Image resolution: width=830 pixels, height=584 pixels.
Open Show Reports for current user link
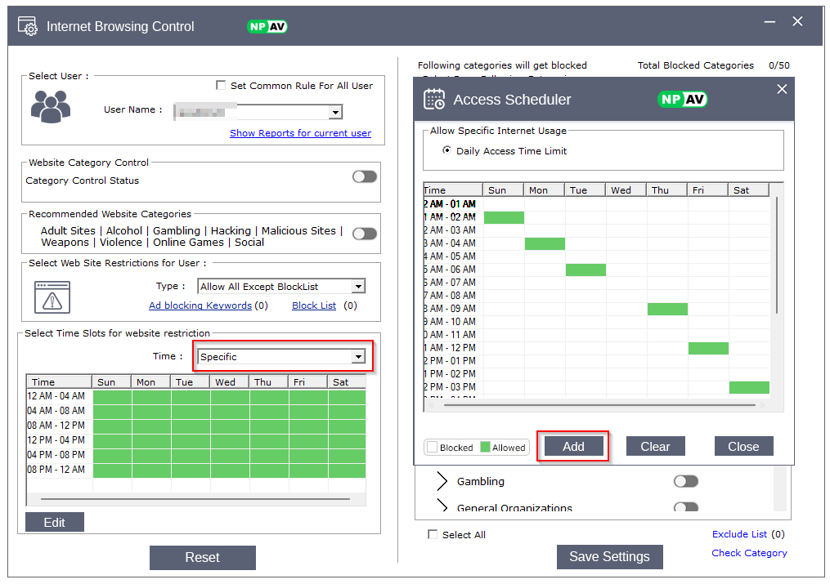point(300,133)
